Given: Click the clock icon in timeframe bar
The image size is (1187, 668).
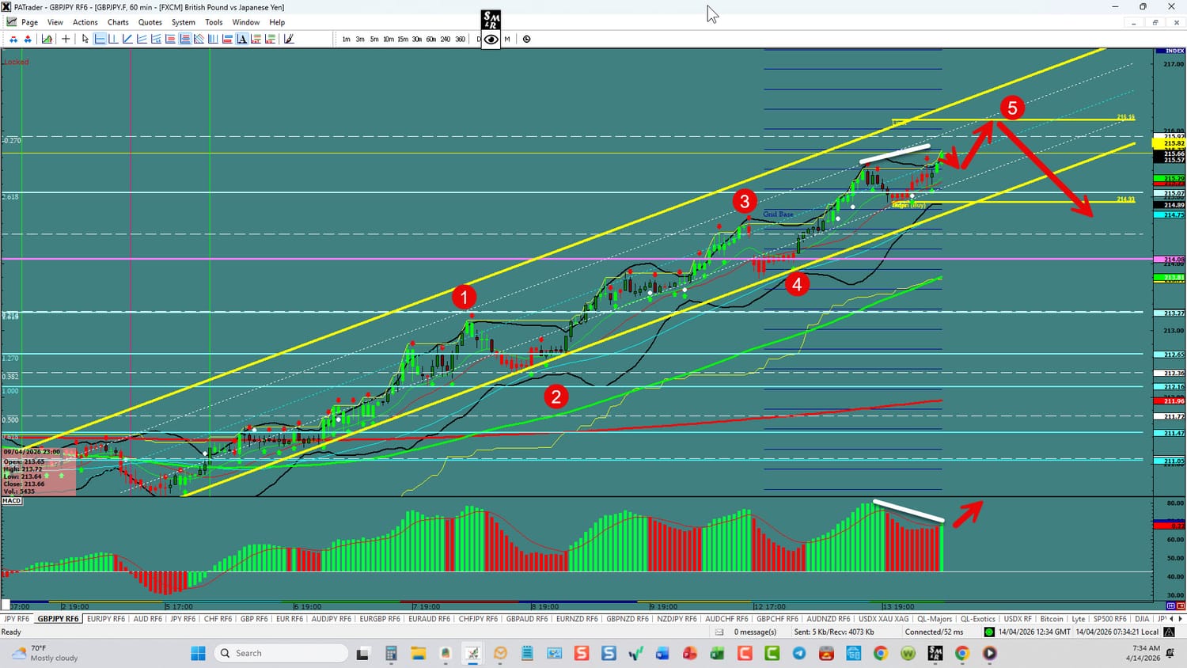Looking at the screenshot, I should tap(526, 39).
